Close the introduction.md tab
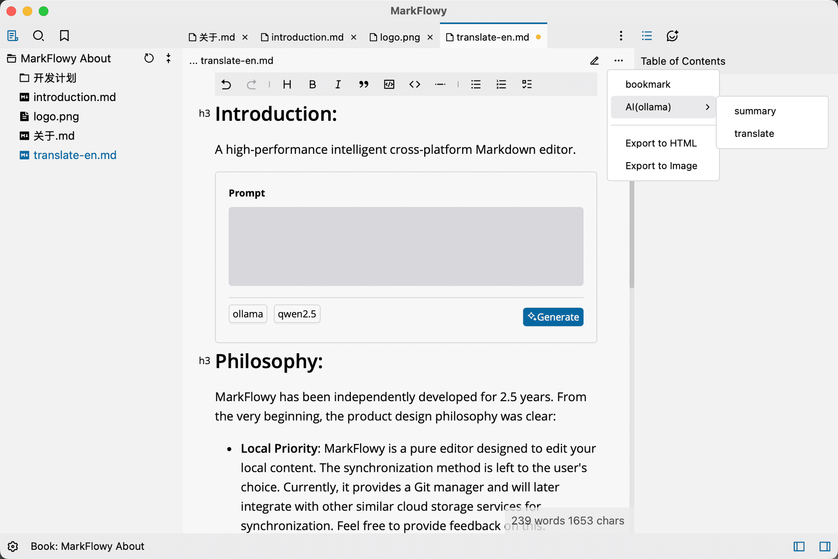The width and height of the screenshot is (838, 559). 354,37
